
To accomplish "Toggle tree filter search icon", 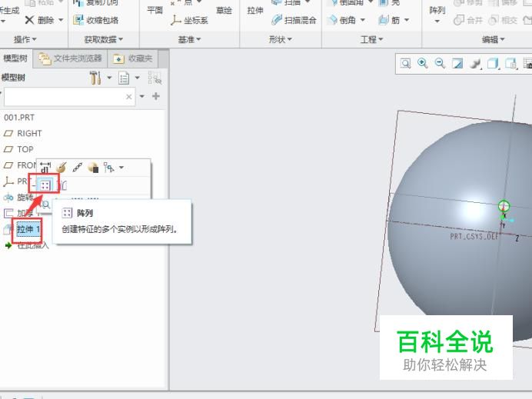I will point(155,78).
